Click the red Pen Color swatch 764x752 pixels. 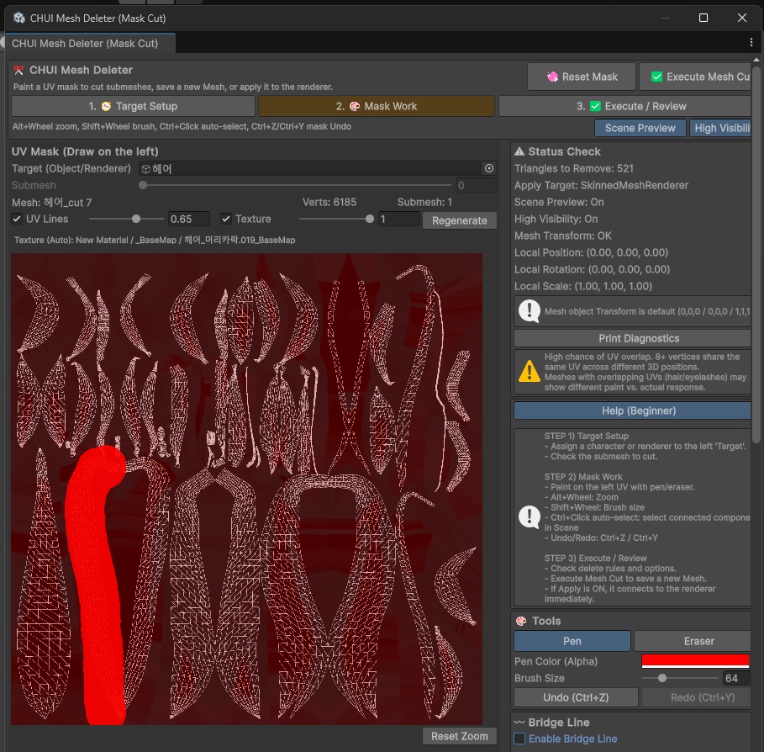pos(694,661)
